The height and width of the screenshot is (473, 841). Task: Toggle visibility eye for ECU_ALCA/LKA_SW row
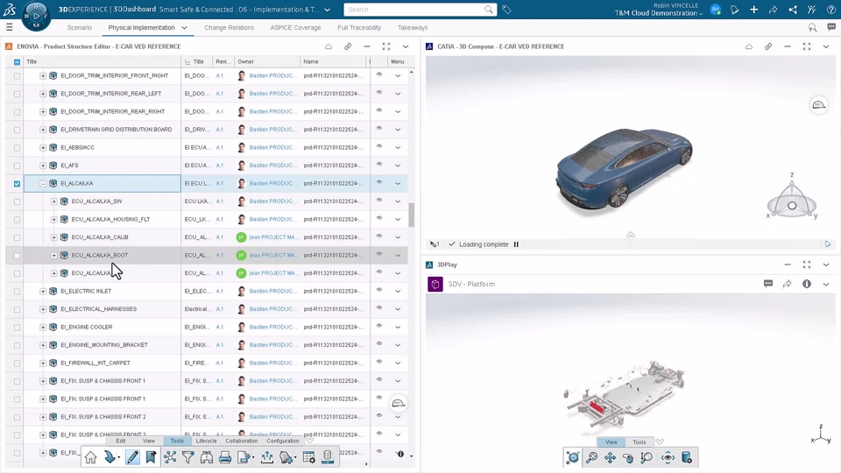379,200
